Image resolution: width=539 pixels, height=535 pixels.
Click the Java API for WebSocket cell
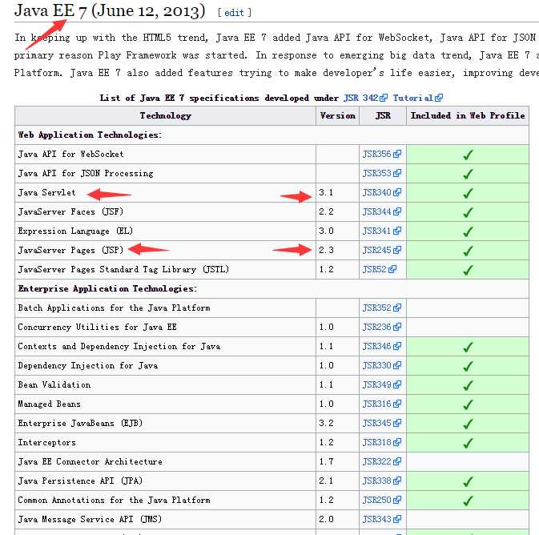pyautogui.click(x=165, y=154)
